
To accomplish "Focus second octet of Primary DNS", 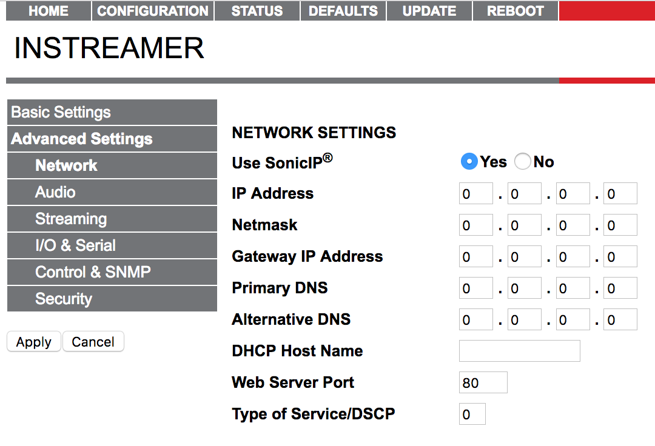I will 524,288.
